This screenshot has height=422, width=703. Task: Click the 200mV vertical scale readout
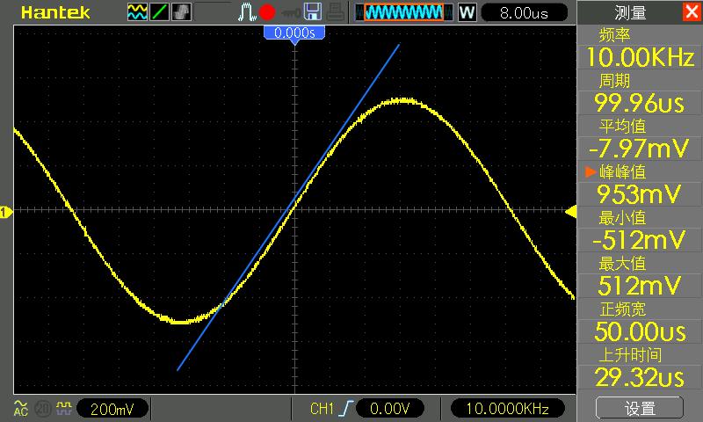pyautogui.click(x=112, y=409)
